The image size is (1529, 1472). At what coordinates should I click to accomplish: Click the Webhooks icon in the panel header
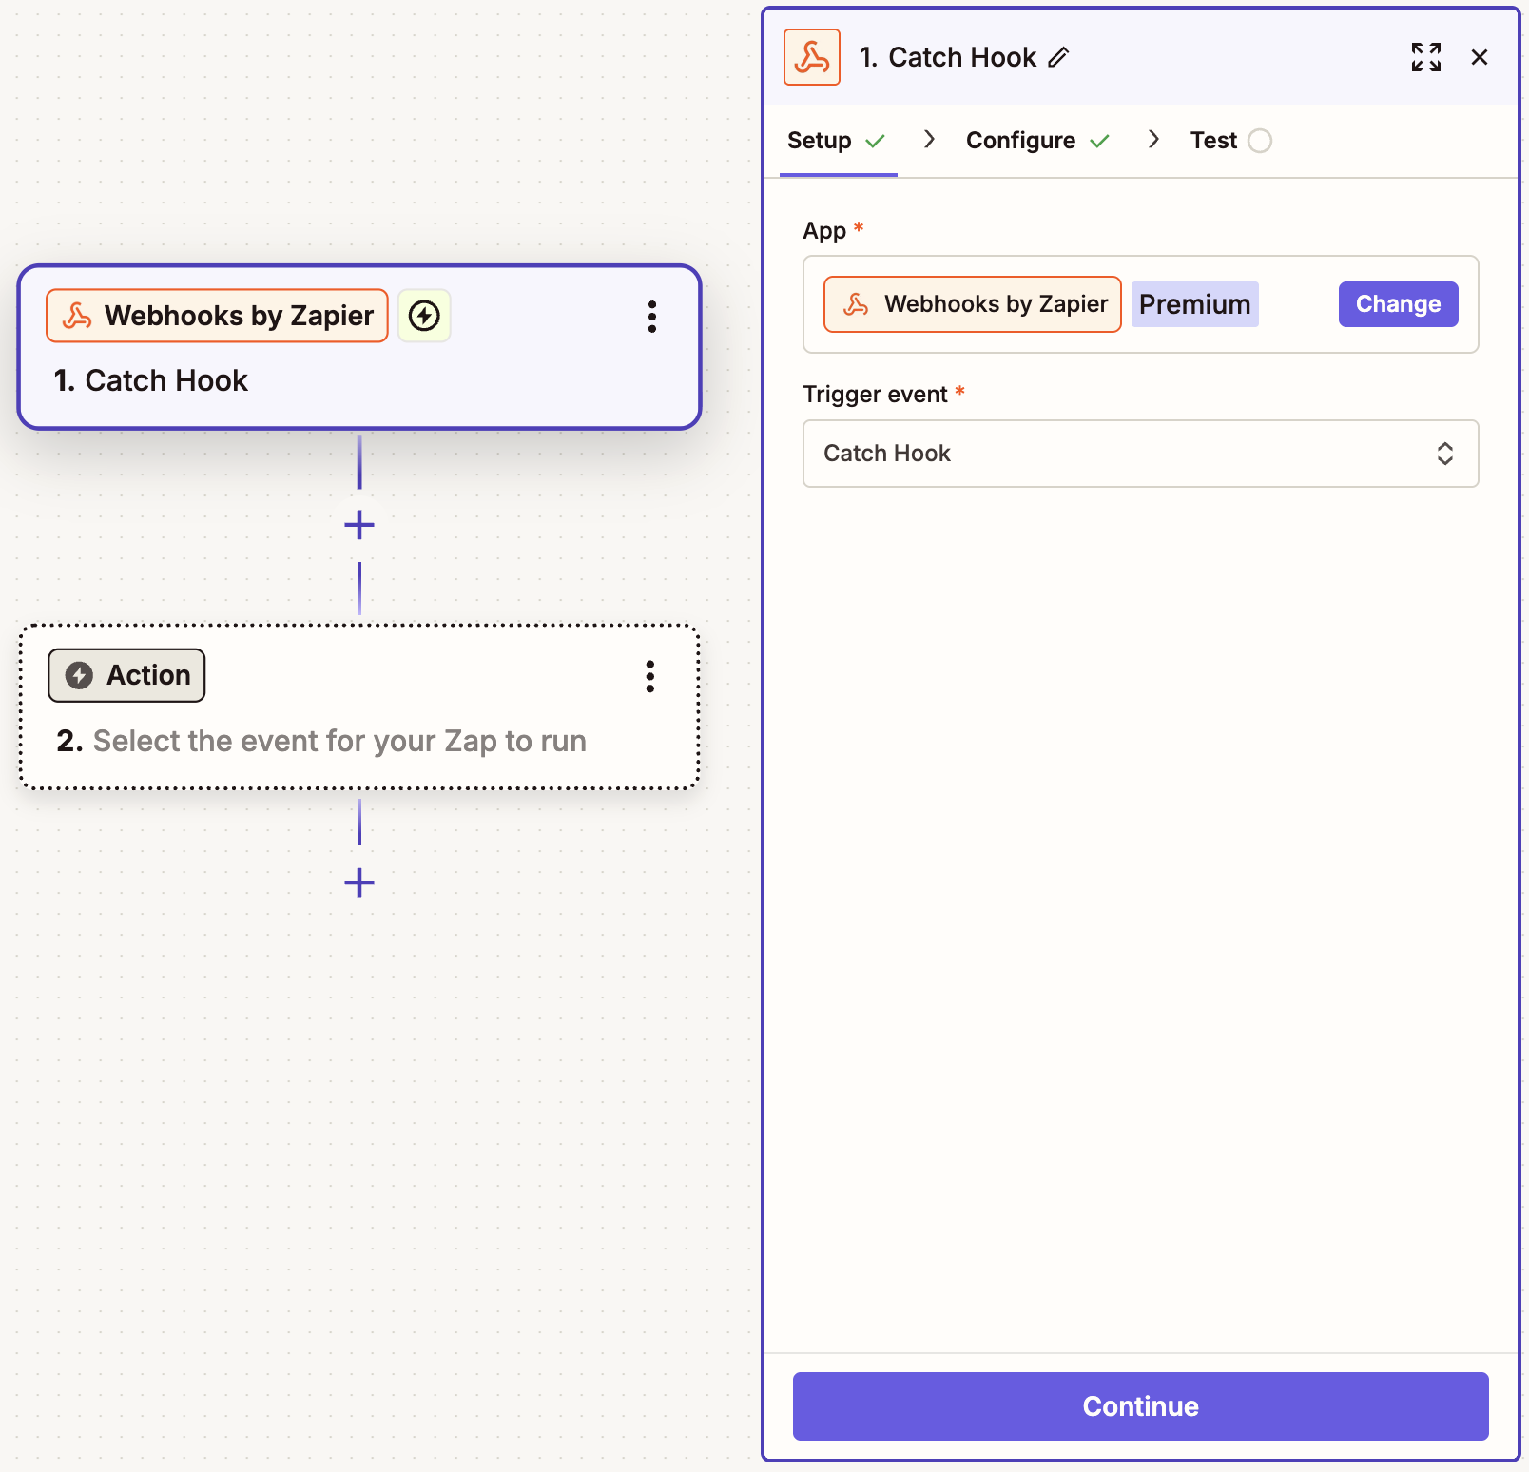(x=811, y=57)
